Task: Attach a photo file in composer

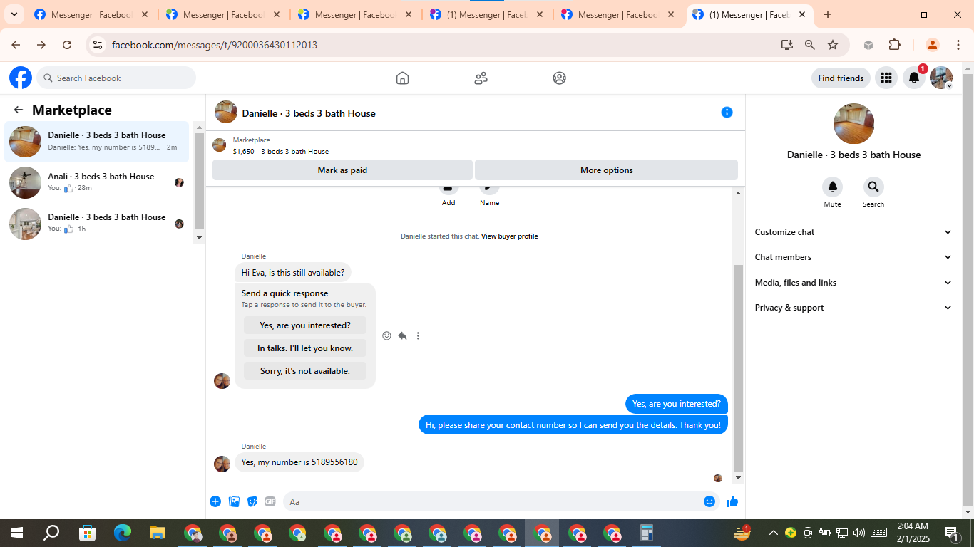Action: 234,501
